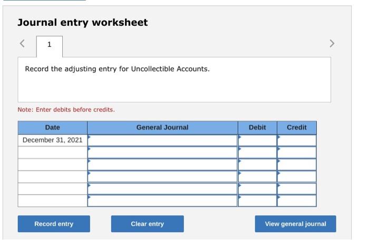Click Credit field in last row
369x240 pixels.
297,200
